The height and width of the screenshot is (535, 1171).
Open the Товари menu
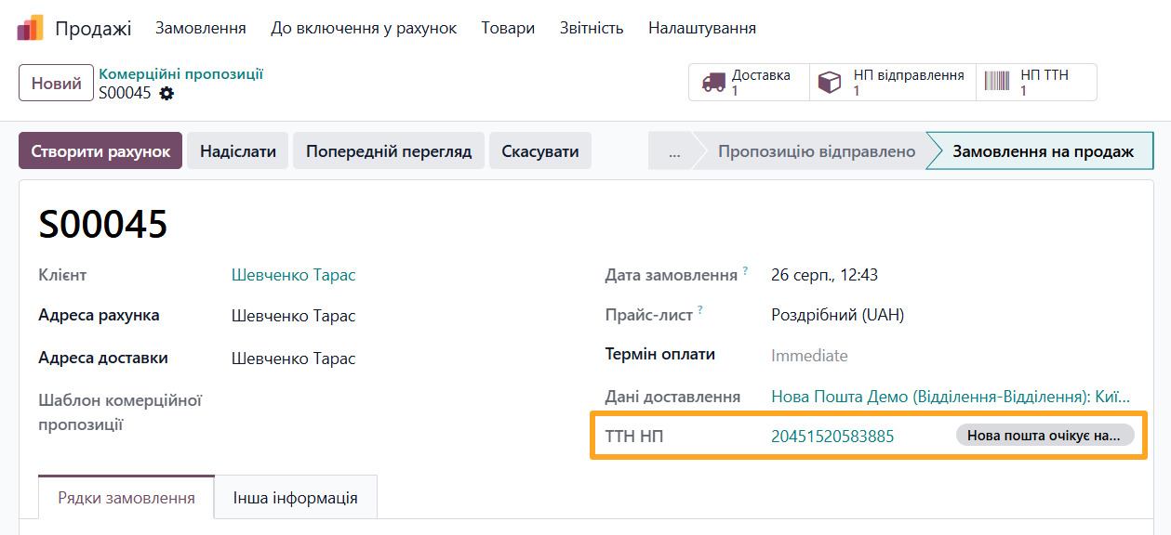tap(508, 28)
